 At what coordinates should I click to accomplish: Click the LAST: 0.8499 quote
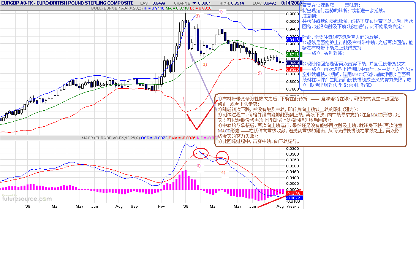point(153,3)
